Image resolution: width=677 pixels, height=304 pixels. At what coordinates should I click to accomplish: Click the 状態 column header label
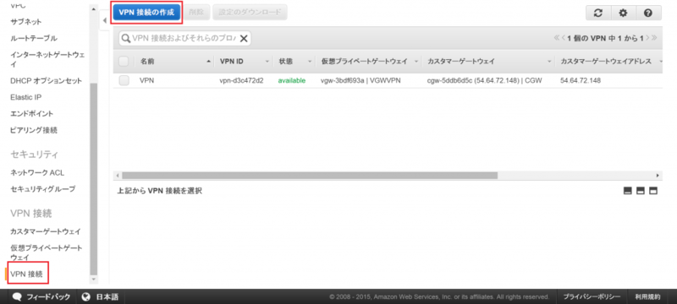[x=286, y=62]
